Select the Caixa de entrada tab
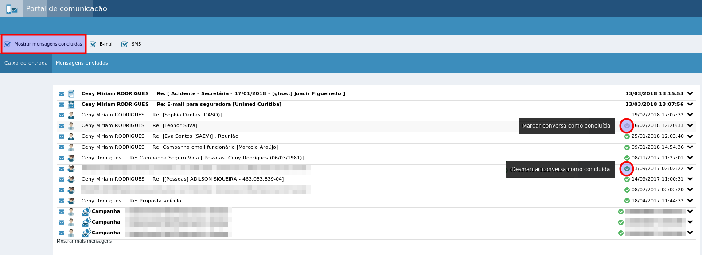The height and width of the screenshot is (256, 702). coord(26,63)
